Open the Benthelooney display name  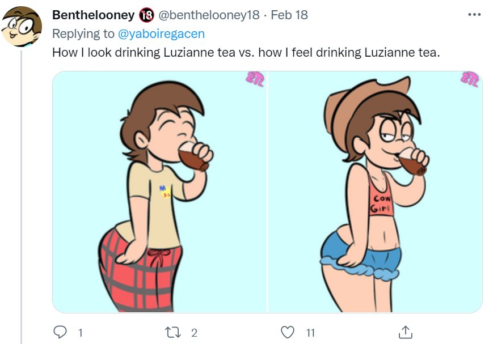point(93,15)
